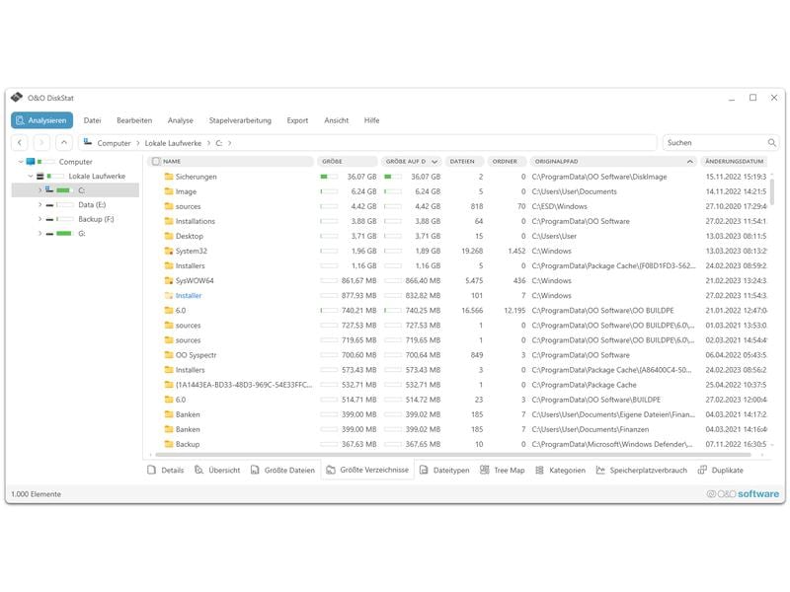The image size is (790, 592).
Task: Sort by the Dateien column header
Action: 464,162
